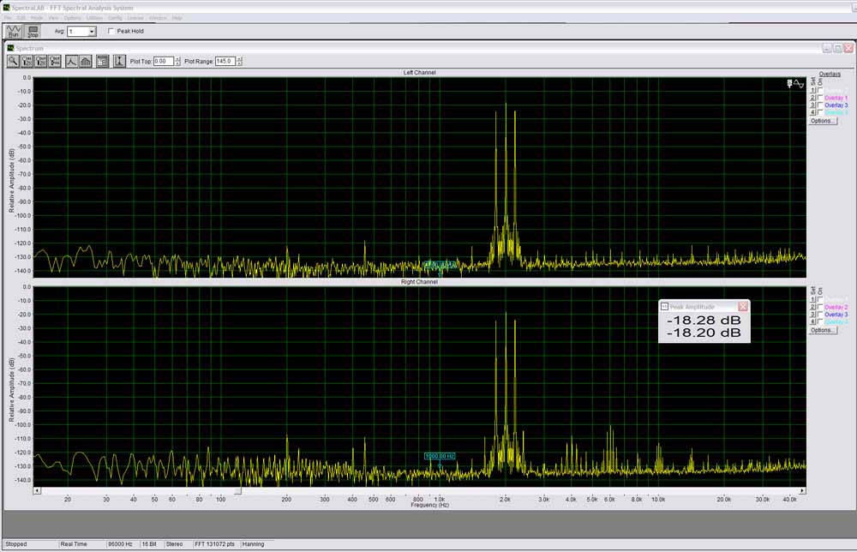Click the Plot Range value field
This screenshot has width=857, height=552.
pyautogui.click(x=225, y=61)
